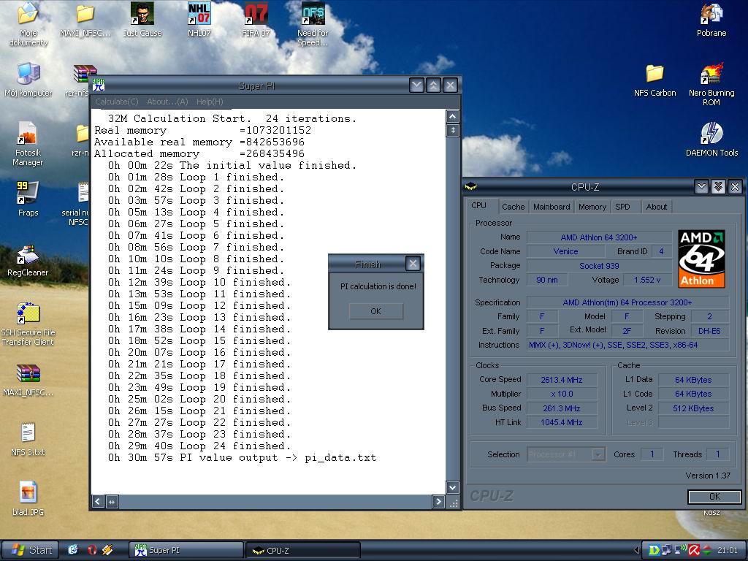Launch Nero Burning ROM
This screenshot has height=561, width=748.
point(711,84)
